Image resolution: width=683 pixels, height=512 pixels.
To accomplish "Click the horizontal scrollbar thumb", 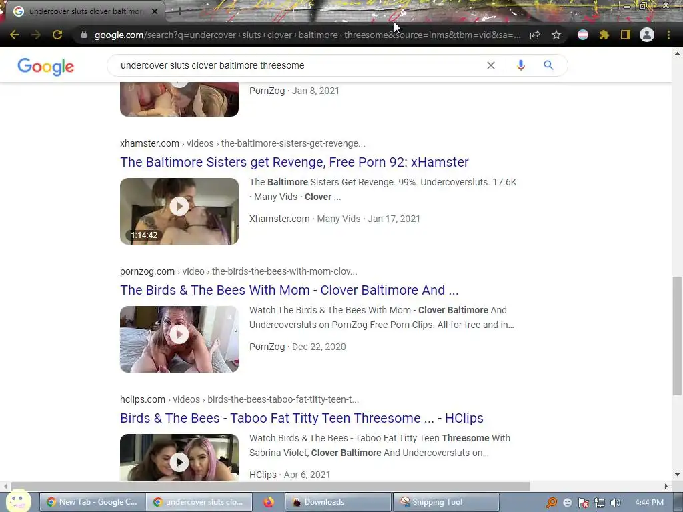I will (x=270, y=486).
